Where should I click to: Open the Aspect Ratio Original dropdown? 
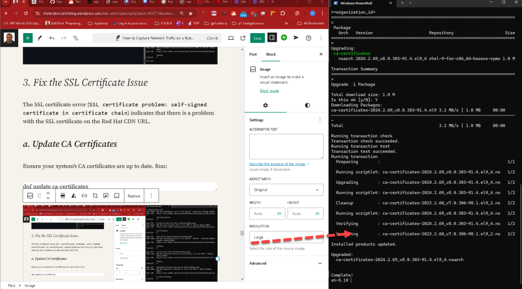[286, 190]
